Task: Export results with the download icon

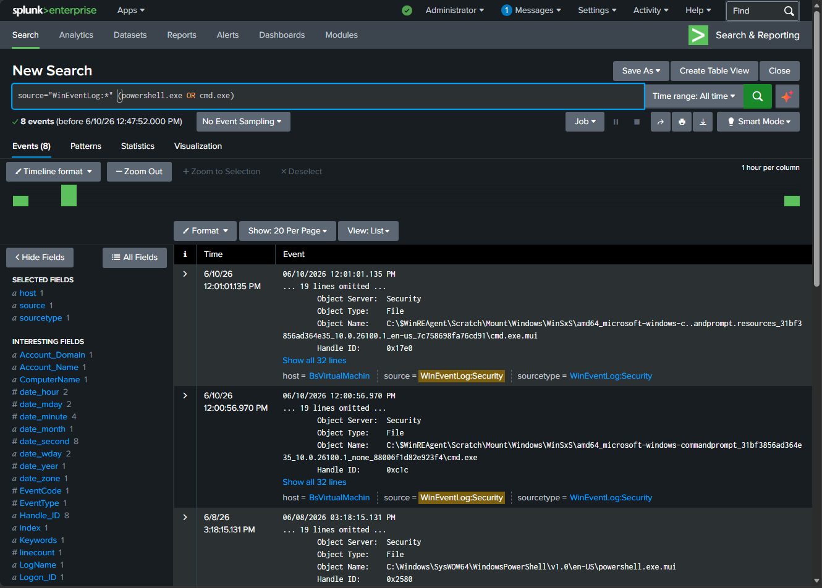Action: pos(703,122)
